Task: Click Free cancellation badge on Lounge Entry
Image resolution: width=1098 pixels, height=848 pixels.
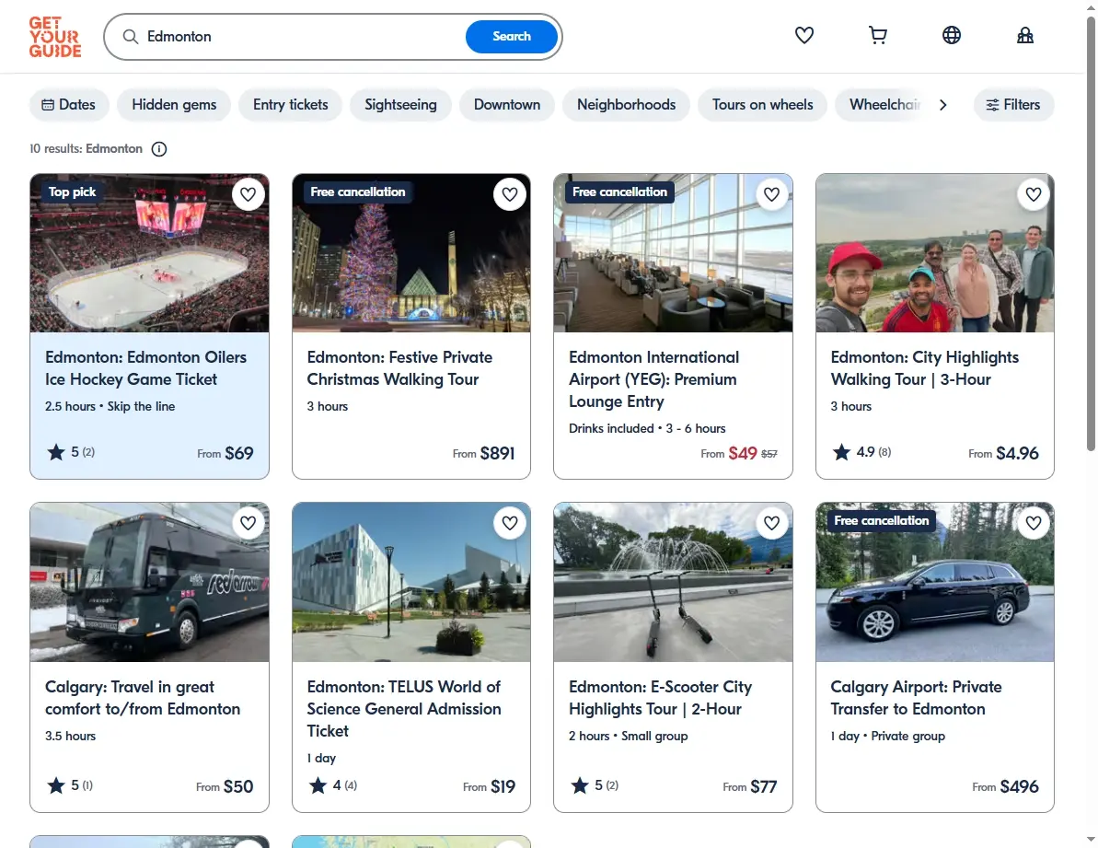Action: (619, 192)
